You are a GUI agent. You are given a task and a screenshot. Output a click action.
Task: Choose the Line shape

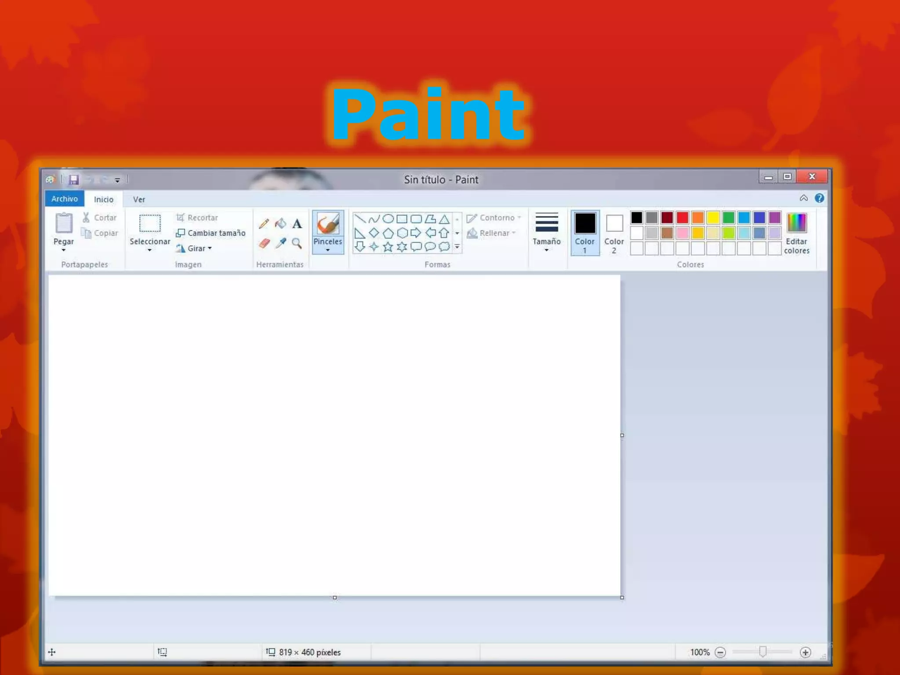pos(360,218)
